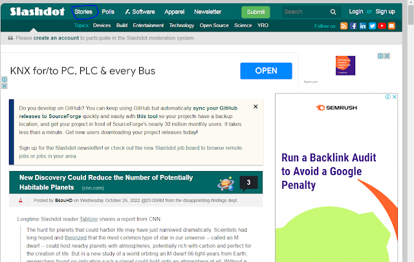Go to the Polls section
The width and height of the screenshot is (414, 262).
coord(108,12)
